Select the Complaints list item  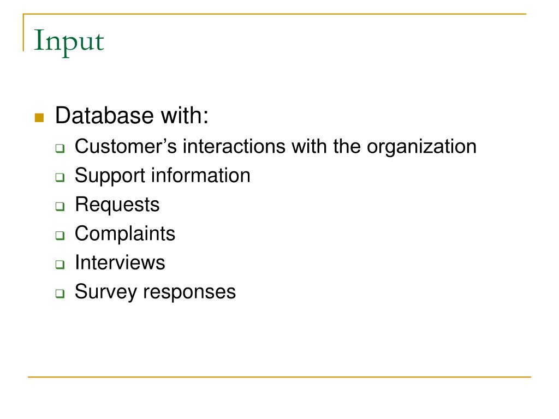click(125, 234)
